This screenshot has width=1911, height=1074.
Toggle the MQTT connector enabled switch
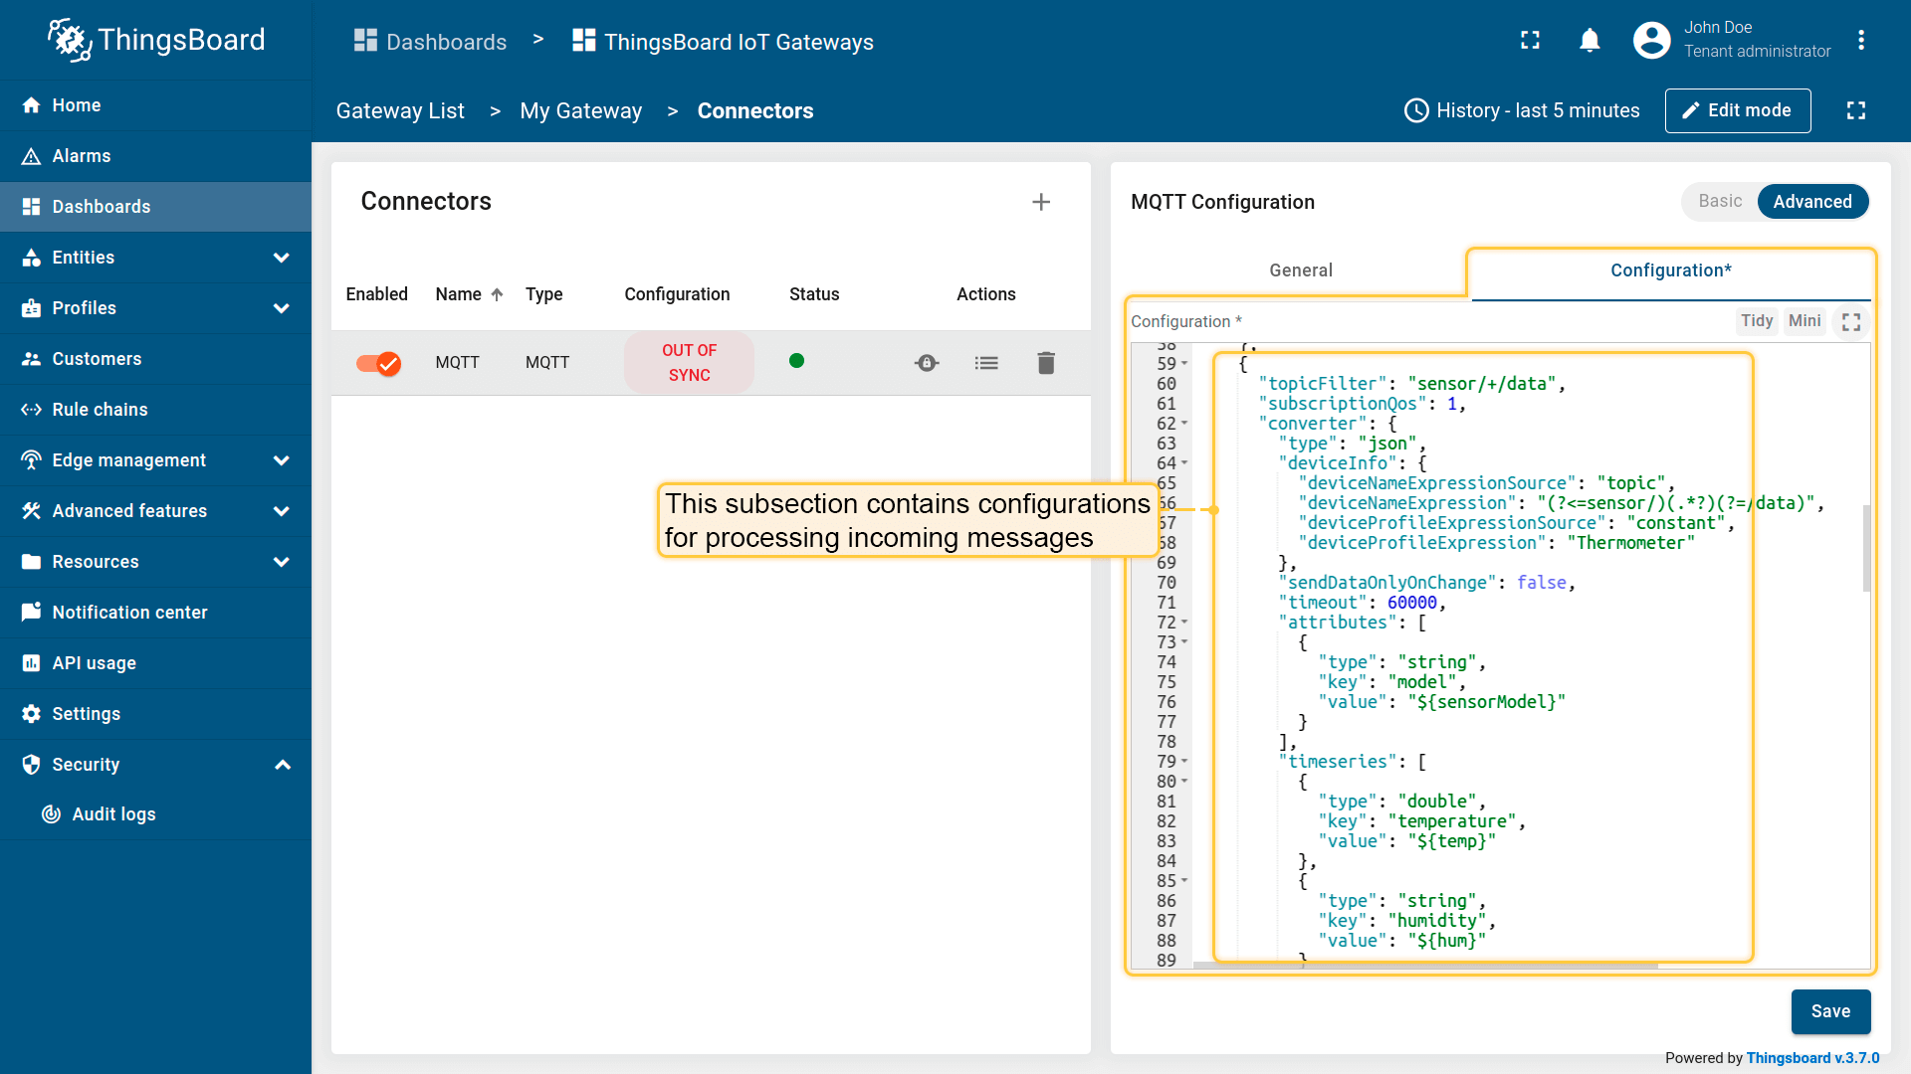tap(379, 363)
